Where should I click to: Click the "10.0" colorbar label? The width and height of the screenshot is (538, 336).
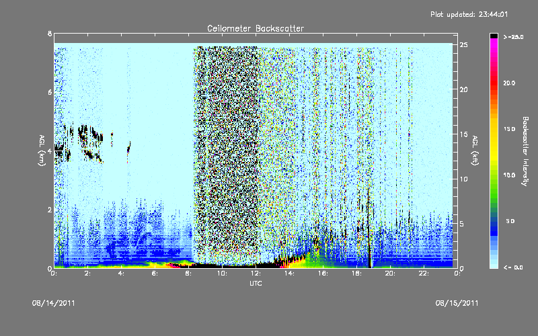[x=509, y=175]
